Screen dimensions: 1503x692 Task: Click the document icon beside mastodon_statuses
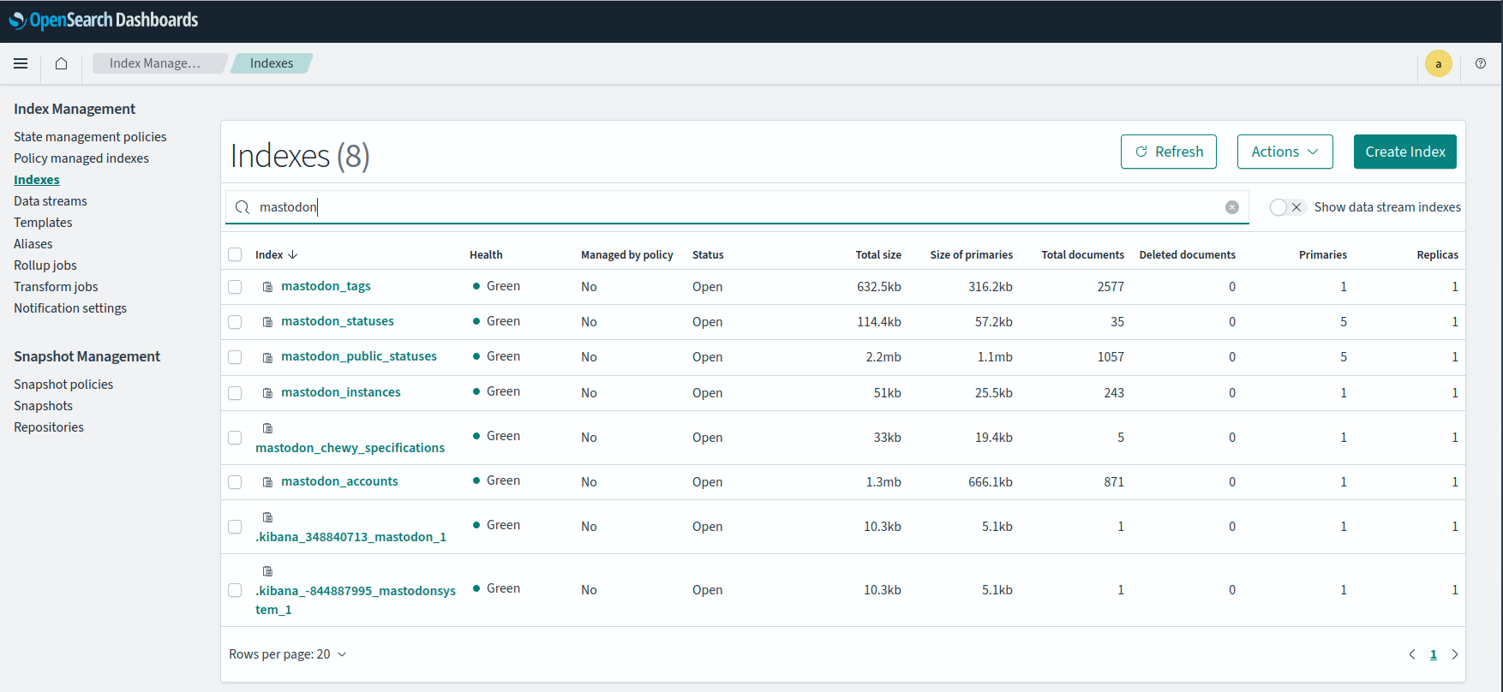coord(267,322)
